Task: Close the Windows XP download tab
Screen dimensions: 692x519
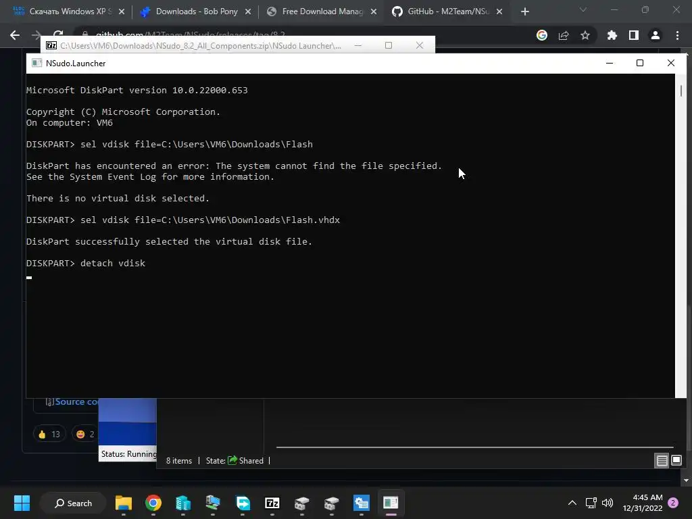Action: (122, 12)
